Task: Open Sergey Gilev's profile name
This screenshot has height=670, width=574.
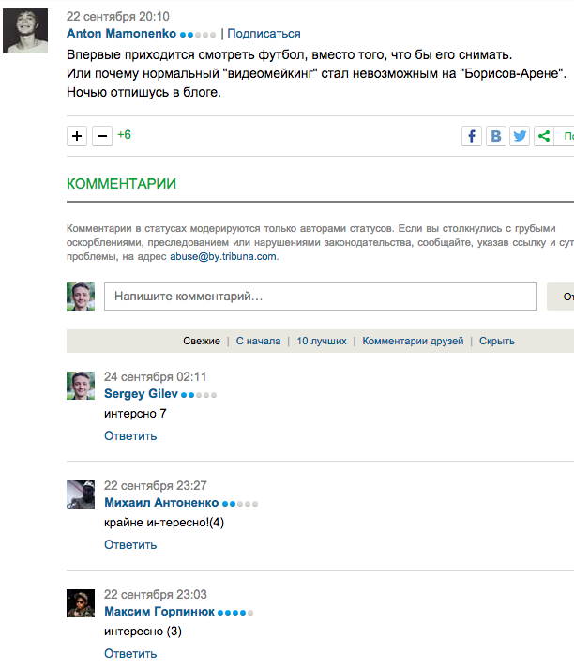Action: click(x=141, y=394)
